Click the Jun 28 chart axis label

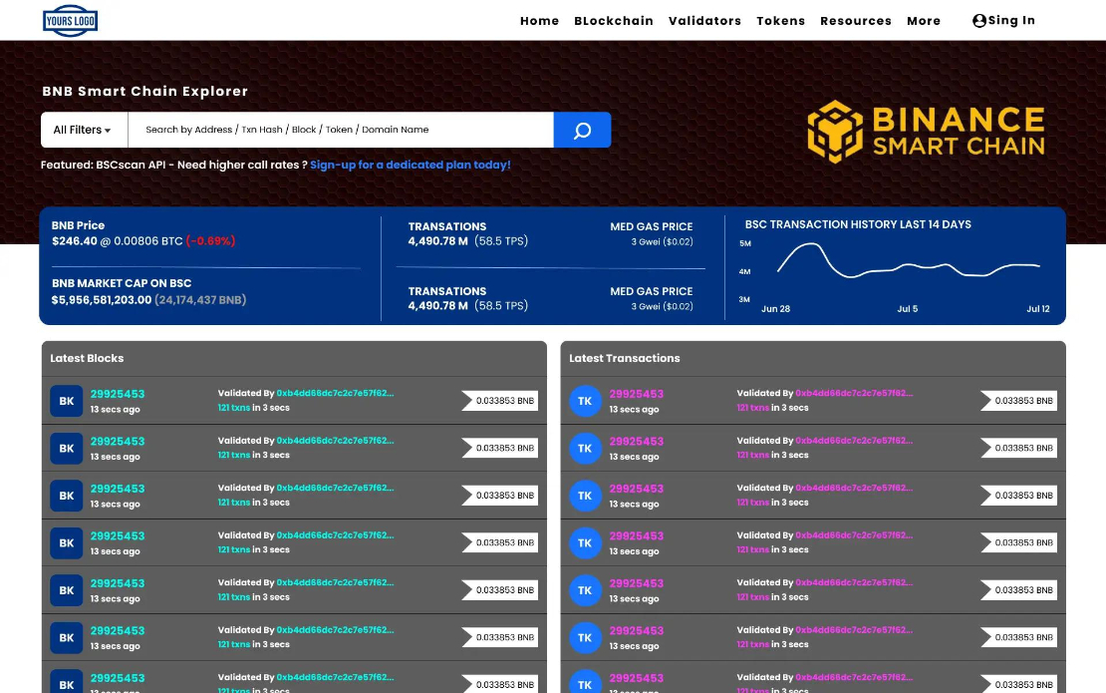(x=775, y=309)
